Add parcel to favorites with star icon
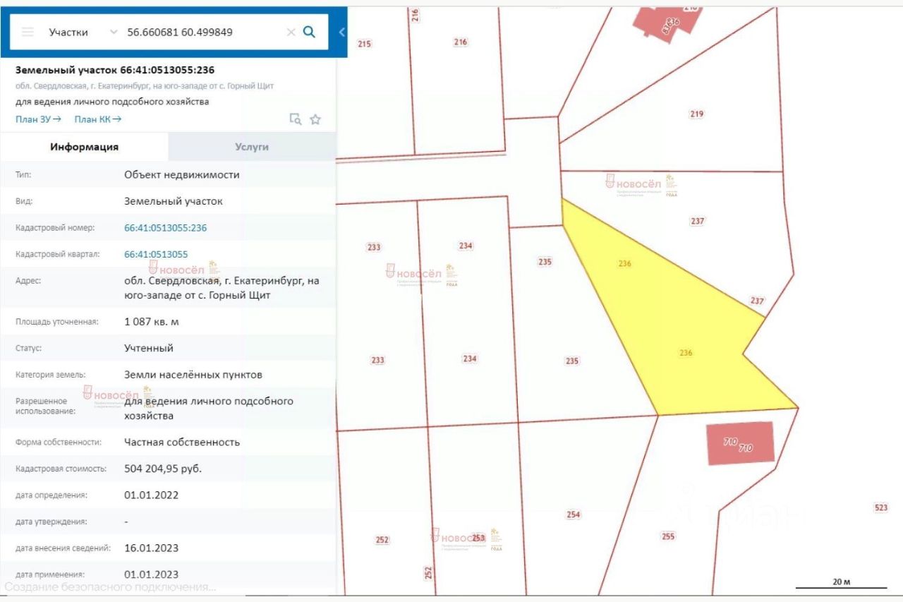This screenshot has width=903, height=602. pyautogui.click(x=315, y=119)
